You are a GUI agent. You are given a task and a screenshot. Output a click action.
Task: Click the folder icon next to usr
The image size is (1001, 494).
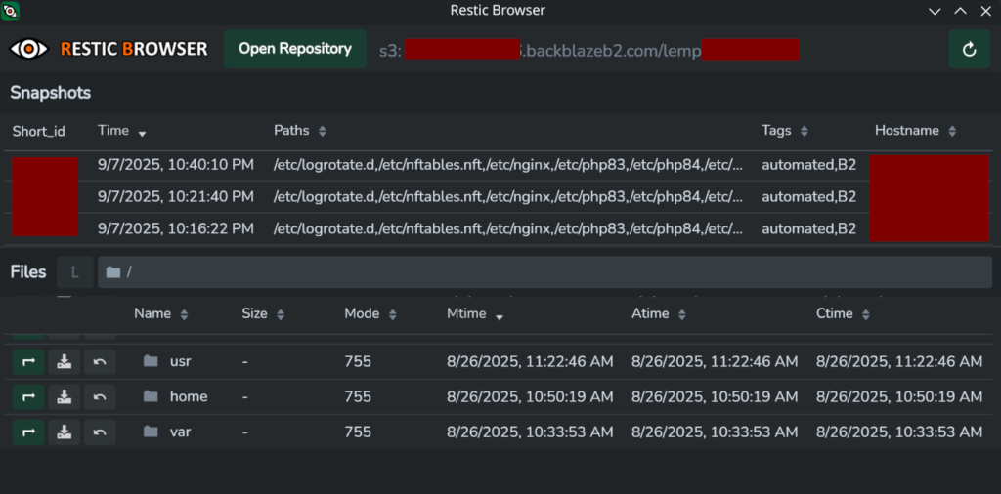click(x=151, y=361)
